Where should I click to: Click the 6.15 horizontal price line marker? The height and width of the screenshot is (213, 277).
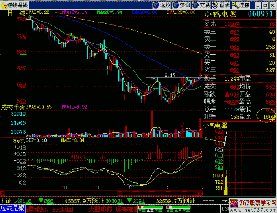170,75
